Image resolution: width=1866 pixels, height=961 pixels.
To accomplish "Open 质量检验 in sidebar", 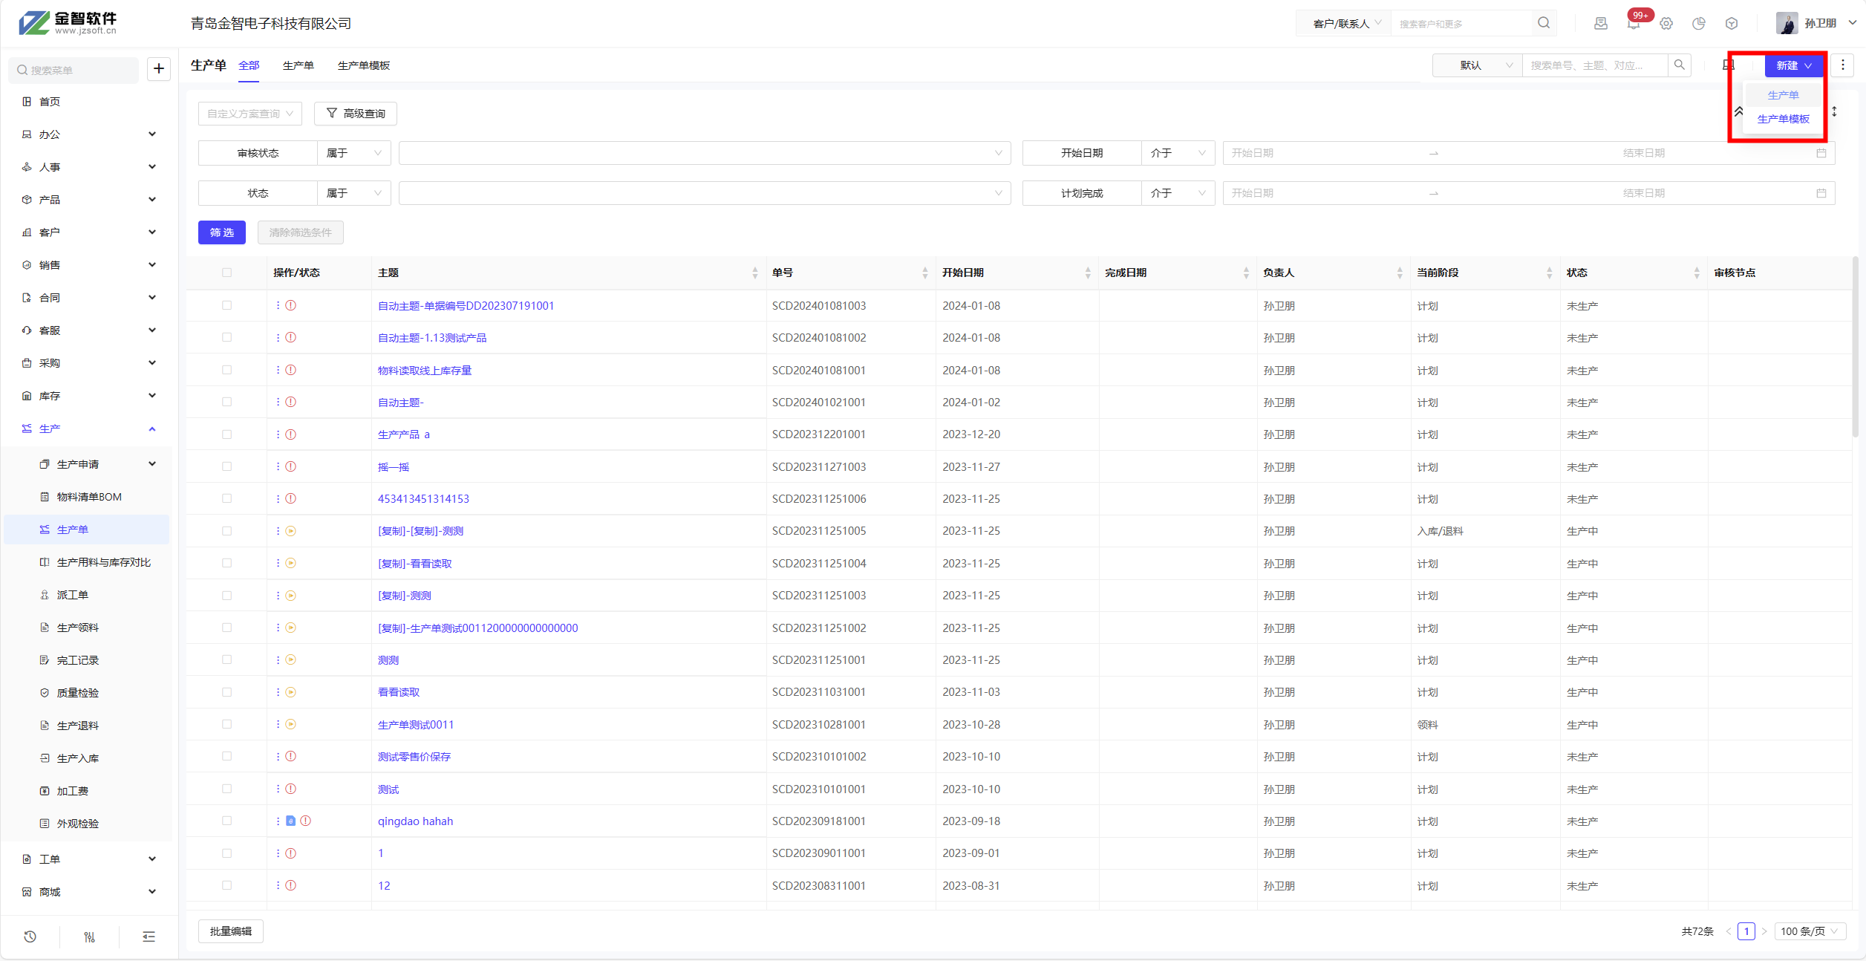I will (x=78, y=693).
